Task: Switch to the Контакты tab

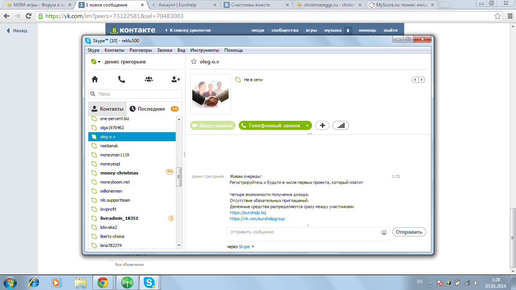Action: pos(107,109)
